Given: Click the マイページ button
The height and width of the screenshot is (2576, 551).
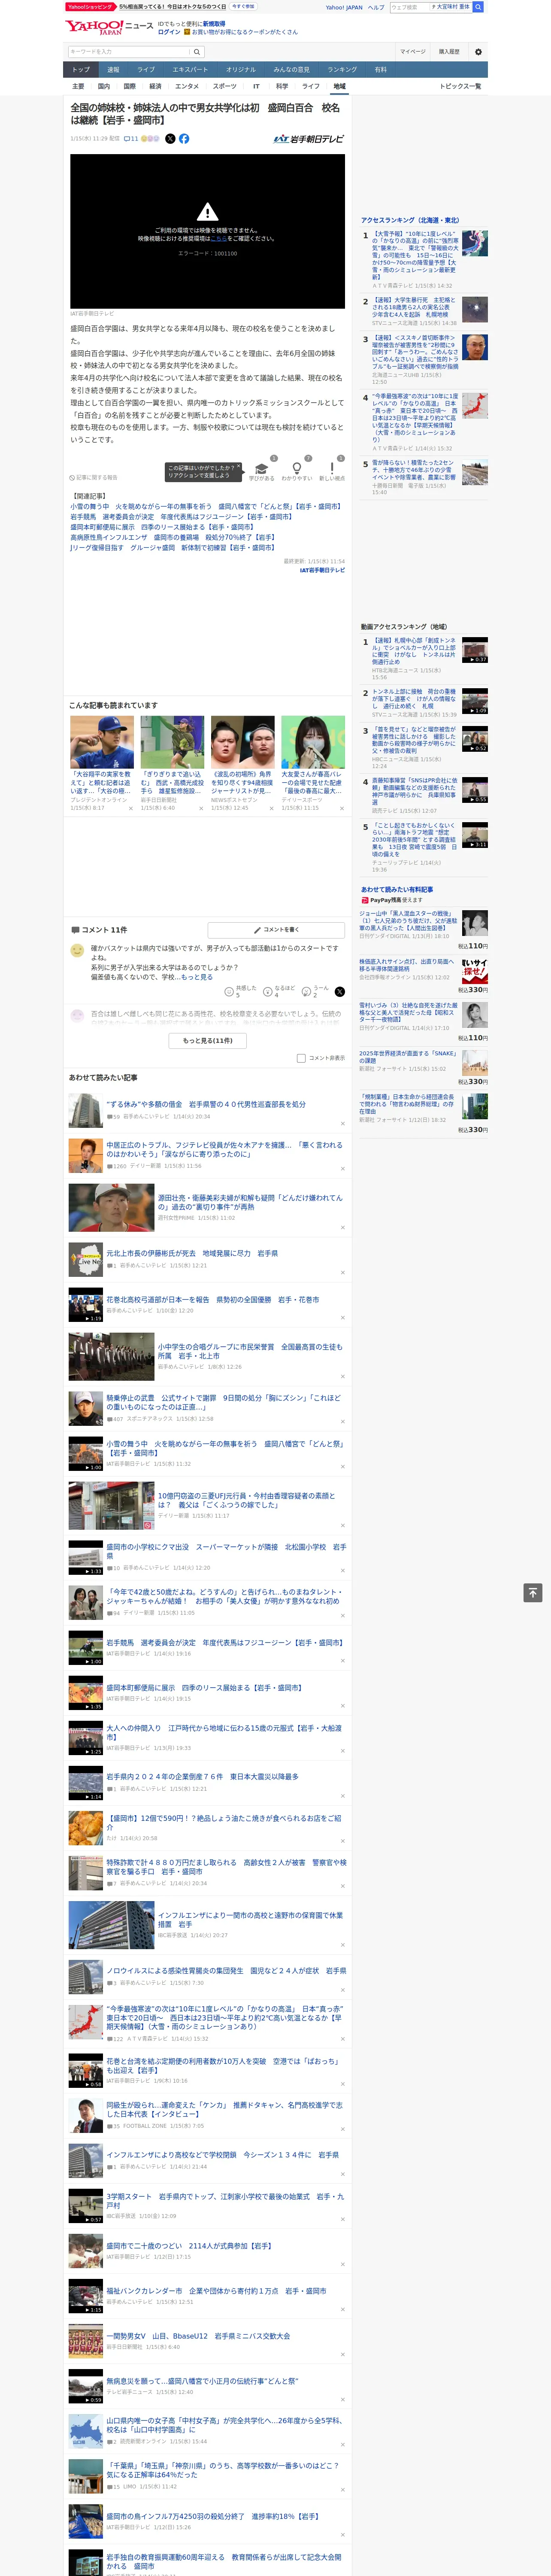Looking at the screenshot, I should click(413, 51).
